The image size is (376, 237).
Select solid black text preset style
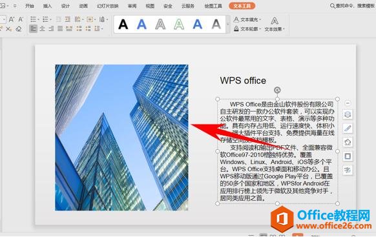point(123,24)
